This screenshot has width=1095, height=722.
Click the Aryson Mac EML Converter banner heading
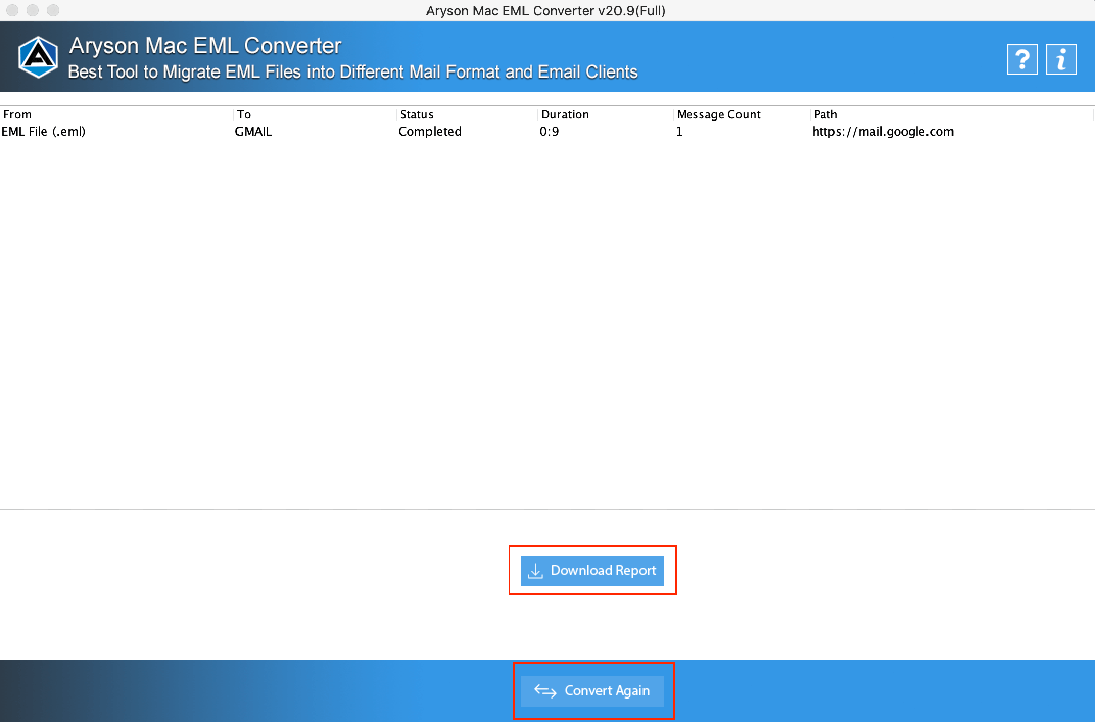(x=205, y=46)
